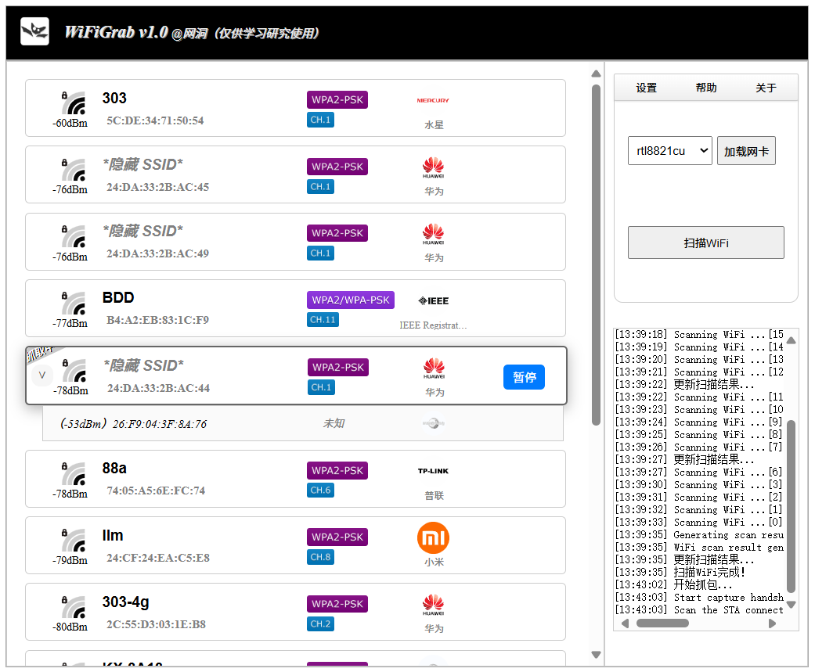The image size is (815, 672).
Task: Click MAC address 5C:DE:34:71:50:54
Action: (x=155, y=120)
